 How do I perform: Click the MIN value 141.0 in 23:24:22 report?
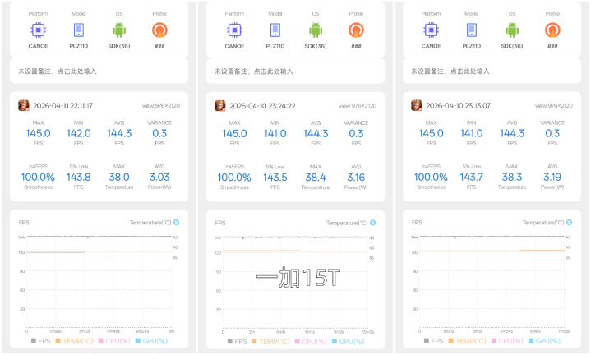point(275,133)
